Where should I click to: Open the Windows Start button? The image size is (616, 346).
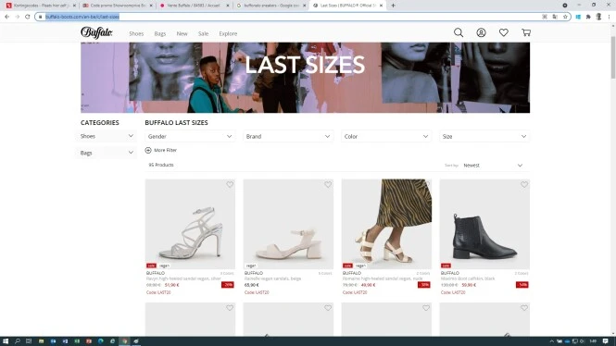(6, 341)
